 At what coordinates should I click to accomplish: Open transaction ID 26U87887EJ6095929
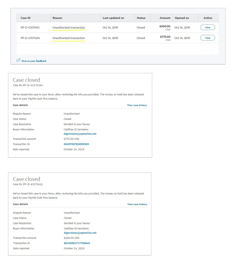pos(76,144)
